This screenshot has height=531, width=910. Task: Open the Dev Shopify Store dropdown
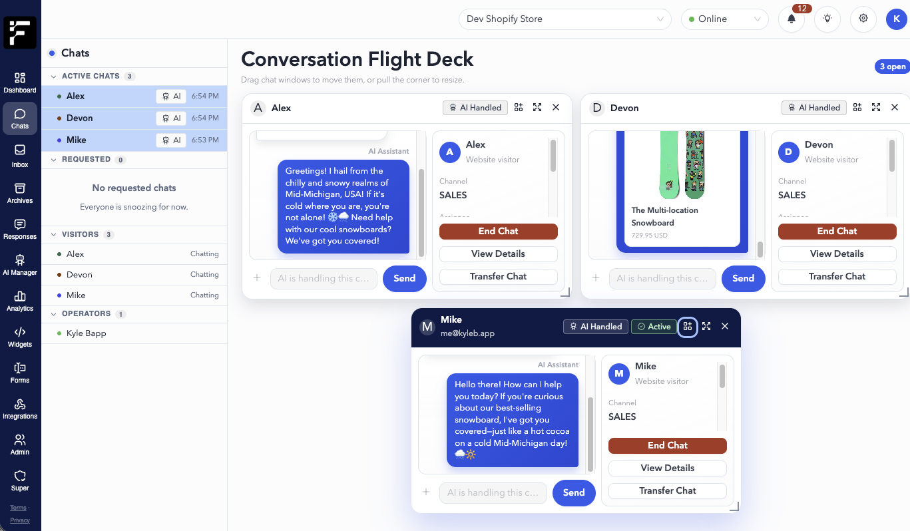tap(565, 19)
